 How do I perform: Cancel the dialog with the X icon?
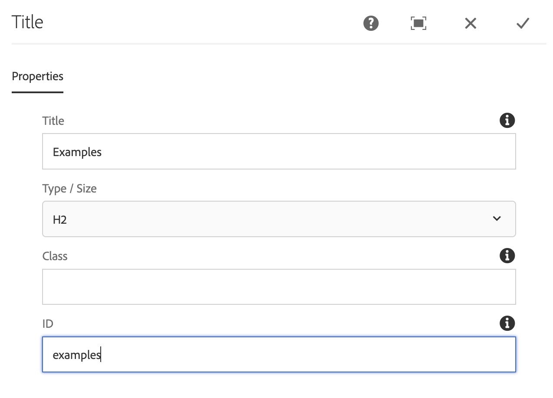(x=471, y=23)
